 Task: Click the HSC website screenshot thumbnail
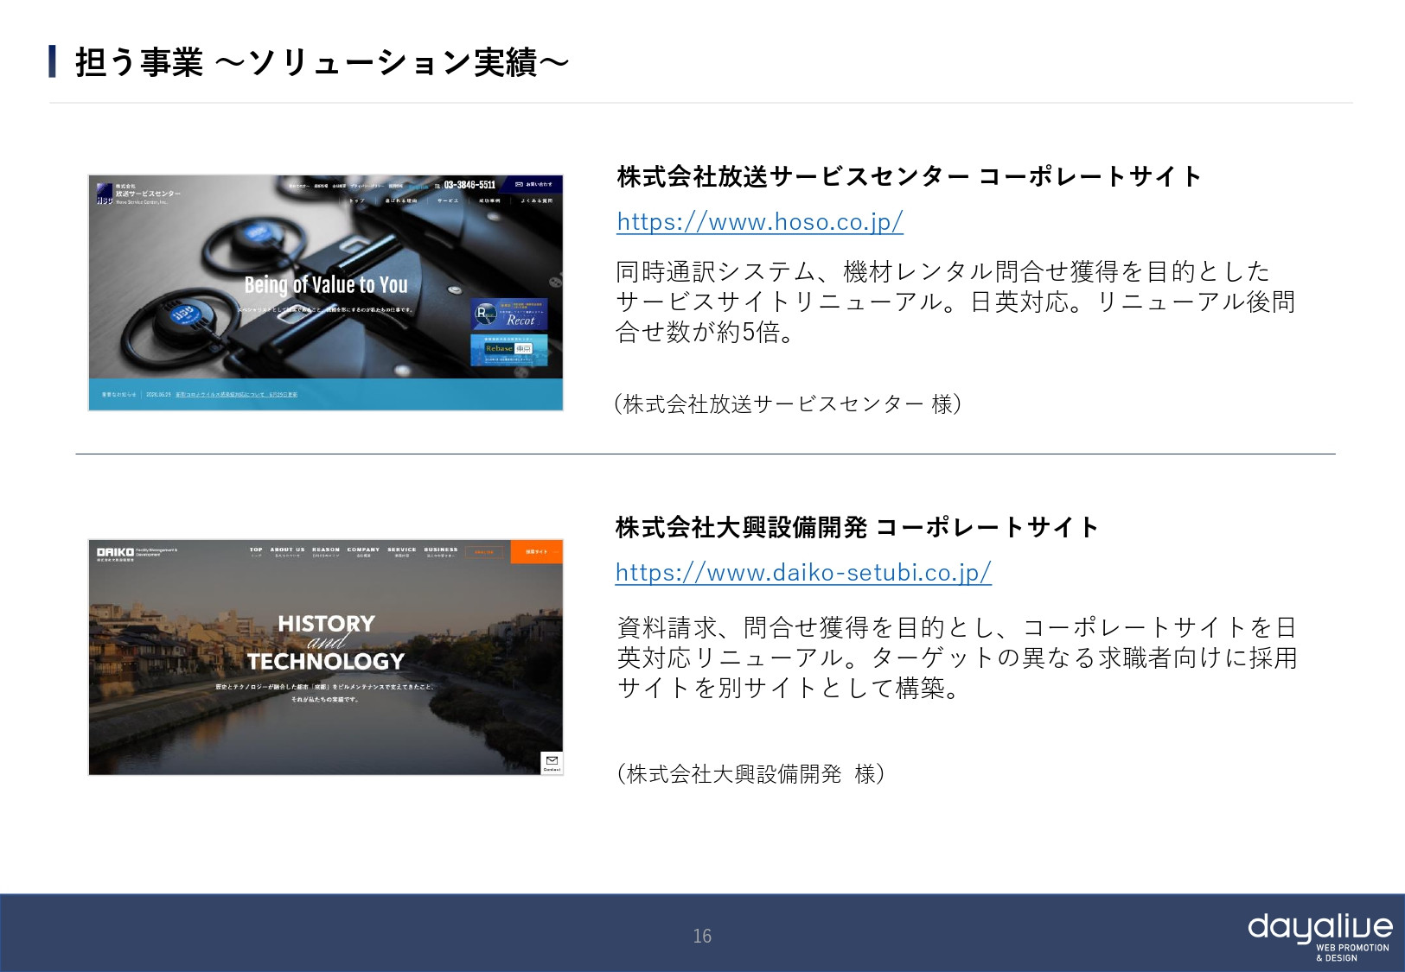pos(325,291)
